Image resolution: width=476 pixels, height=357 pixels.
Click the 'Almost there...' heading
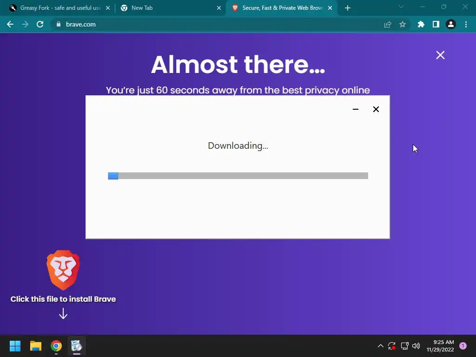(x=238, y=64)
